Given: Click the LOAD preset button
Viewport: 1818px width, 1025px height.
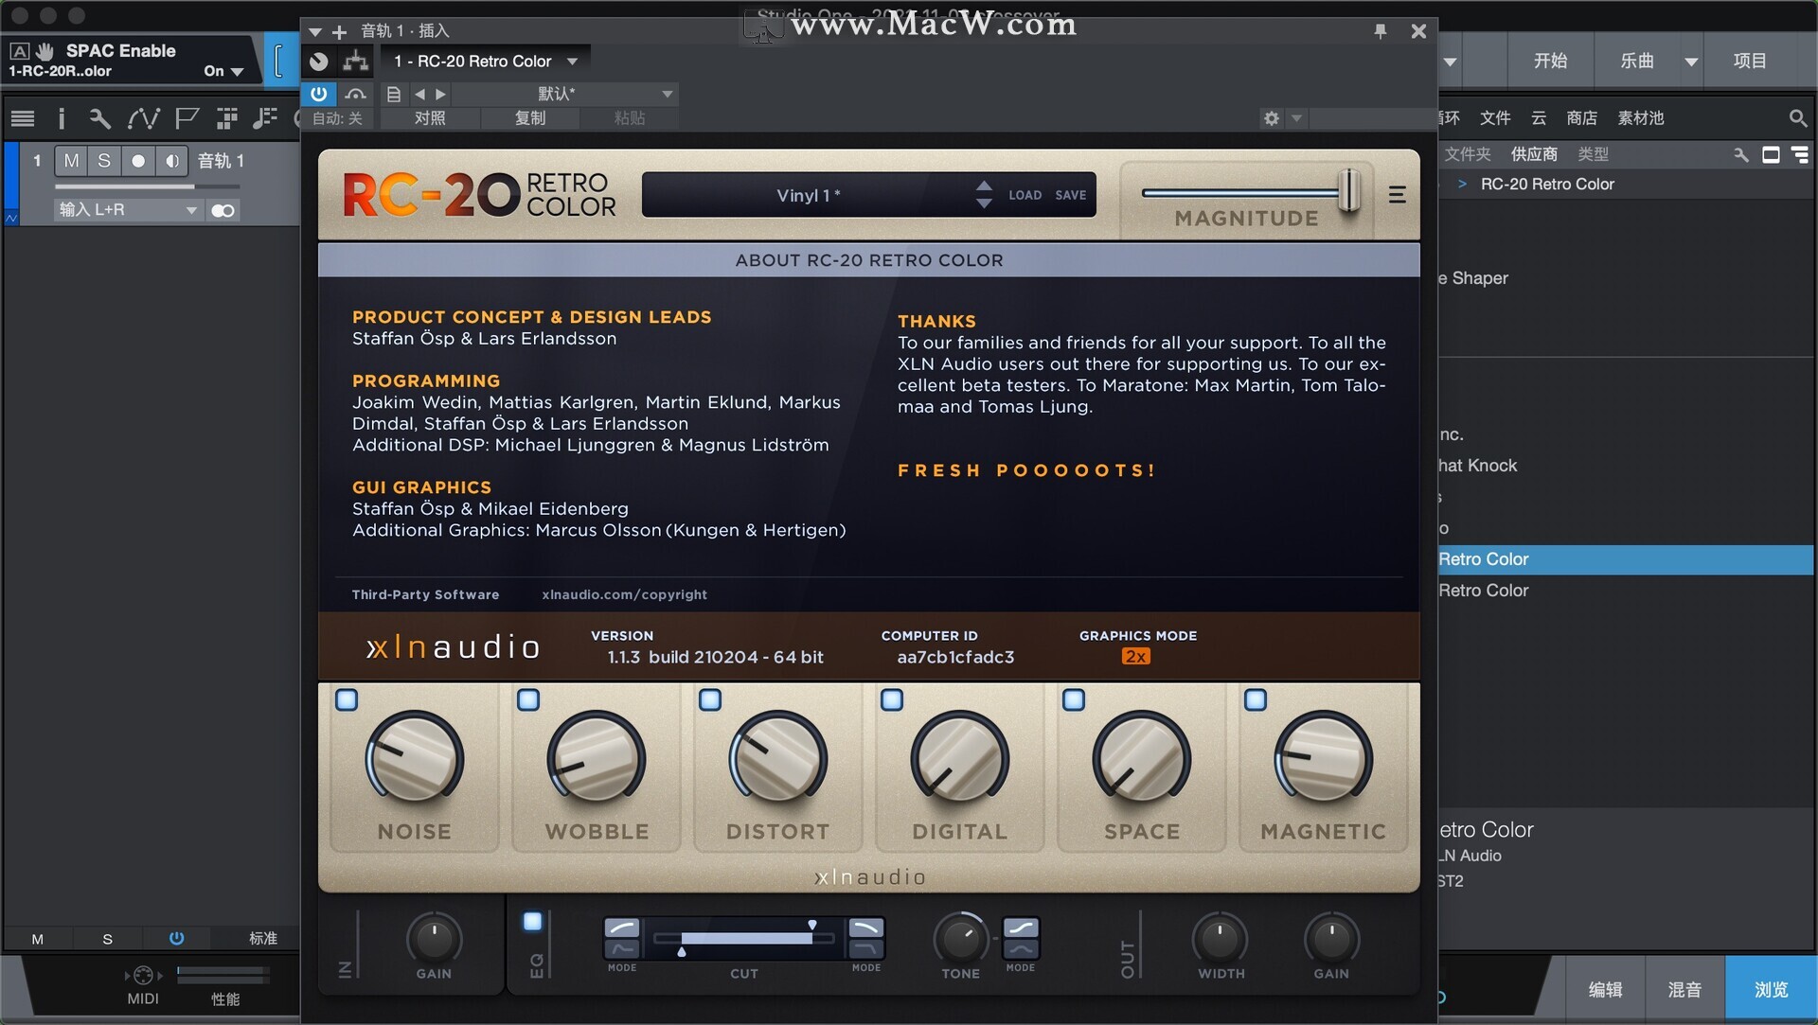Looking at the screenshot, I should 1025,195.
